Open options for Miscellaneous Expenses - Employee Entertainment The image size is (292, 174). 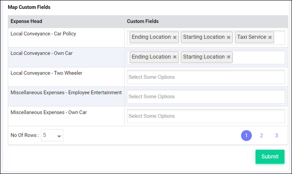206,97
